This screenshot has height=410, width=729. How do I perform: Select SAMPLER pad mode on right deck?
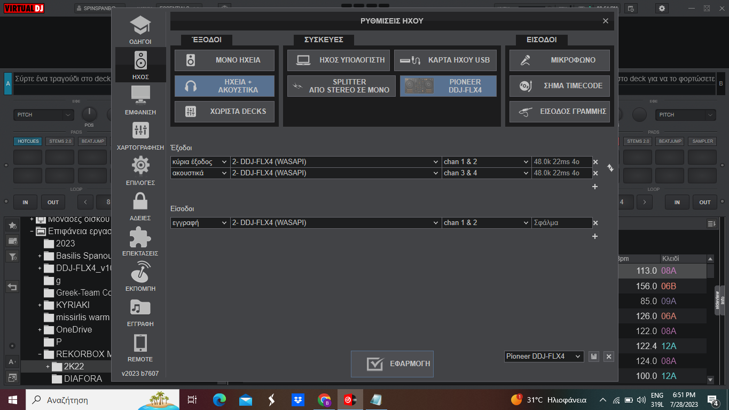pyautogui.click(x=702, y=141)
